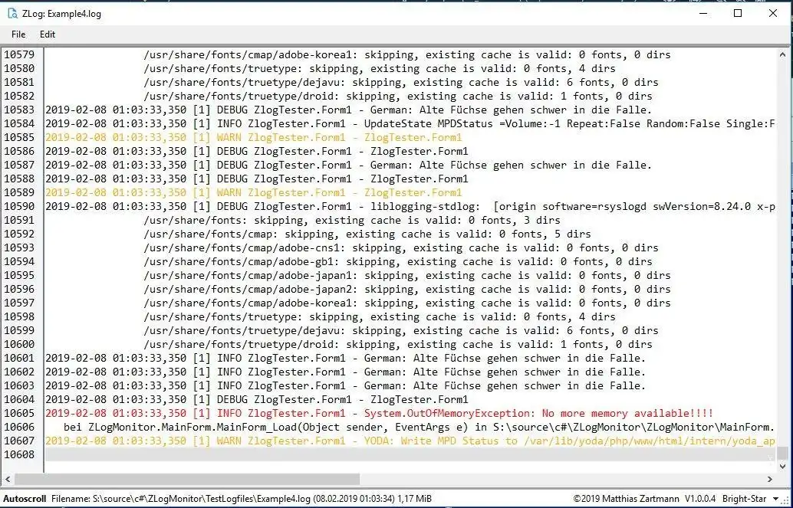This screenshot has height=508, width=793.
Task: Click the Filename path in status bar
Action: pyautogui.click(x=181, y=499)
